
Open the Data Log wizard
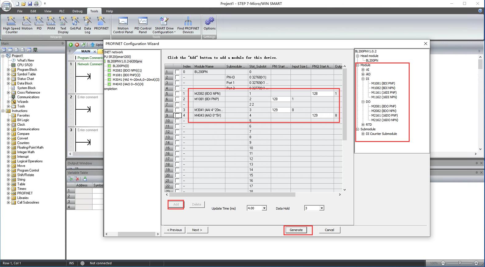point(88,25)
